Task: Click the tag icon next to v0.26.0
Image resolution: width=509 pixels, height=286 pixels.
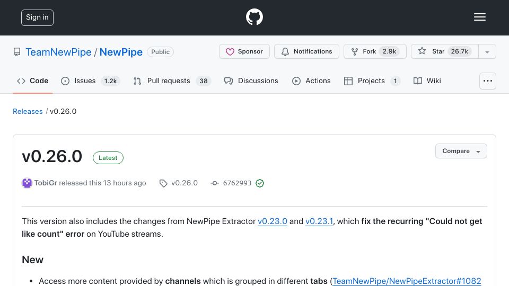Action: [163, 183]
